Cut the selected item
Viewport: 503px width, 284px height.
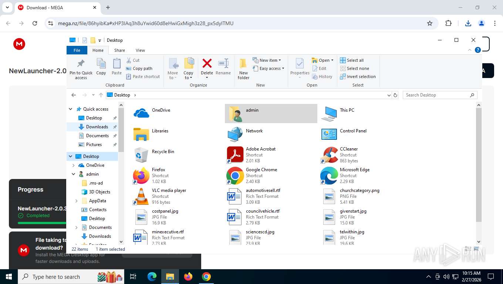[133, 60]
